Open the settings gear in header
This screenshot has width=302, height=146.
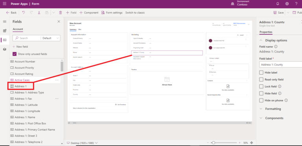tap(287, 4)
